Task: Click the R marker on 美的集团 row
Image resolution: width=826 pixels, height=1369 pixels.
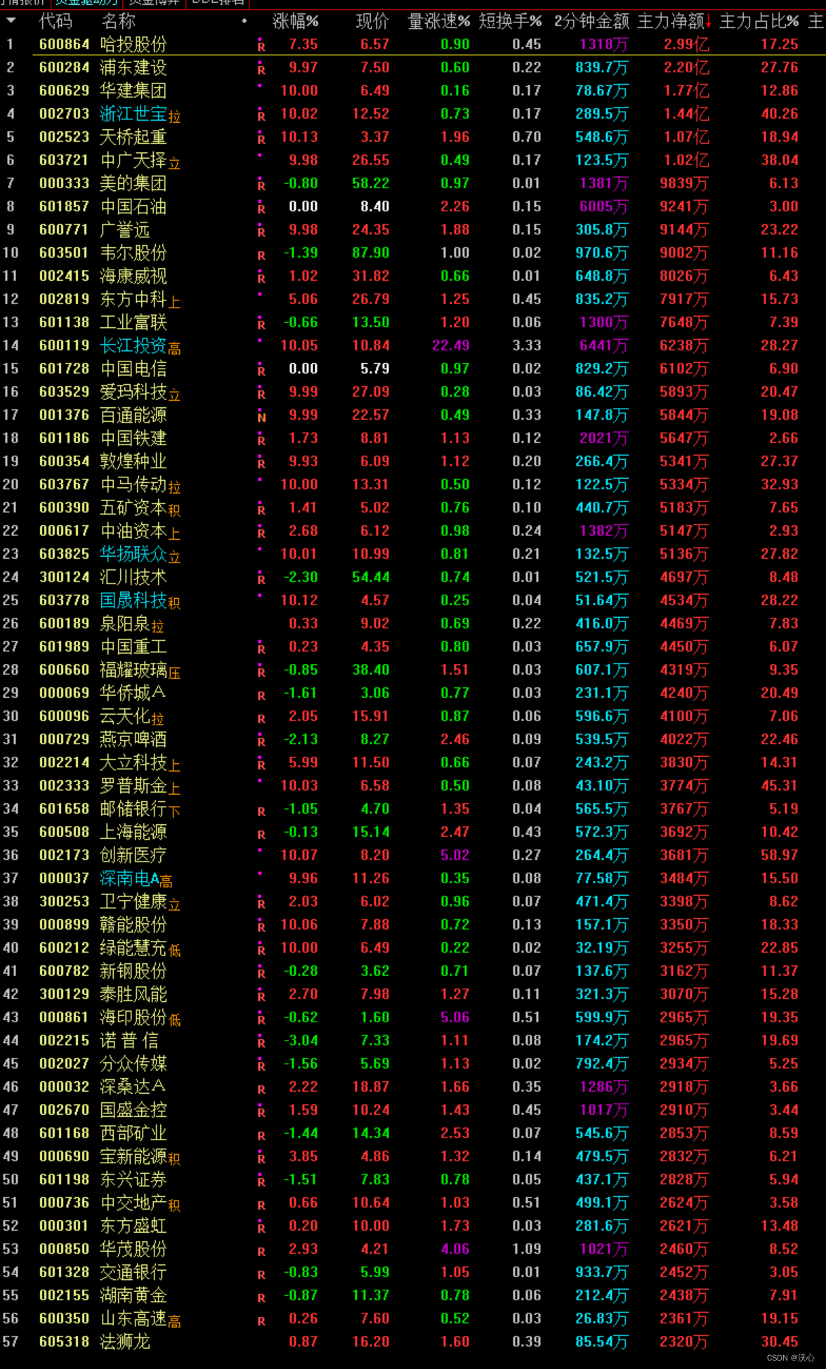Action: point(261,186)
